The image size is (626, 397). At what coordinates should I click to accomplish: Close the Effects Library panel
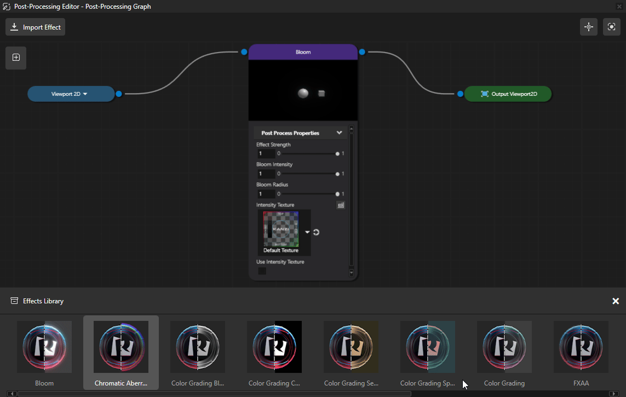(616, 301)
